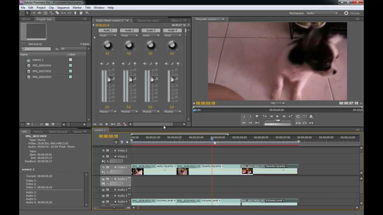Collapse the Audio 1 track
This screenshot has width=383, height=215.
tap(115, 179)
